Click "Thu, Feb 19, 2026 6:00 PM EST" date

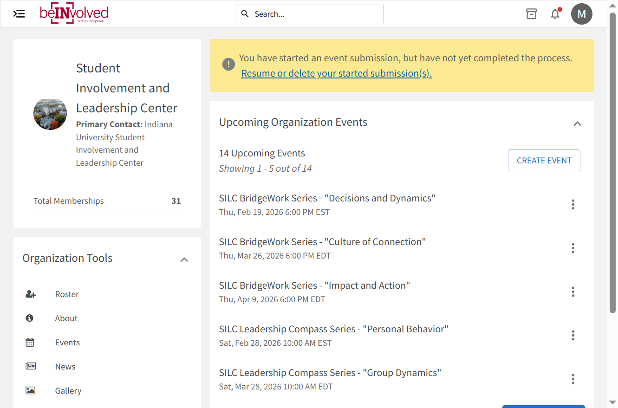click(x=274, y=212)
